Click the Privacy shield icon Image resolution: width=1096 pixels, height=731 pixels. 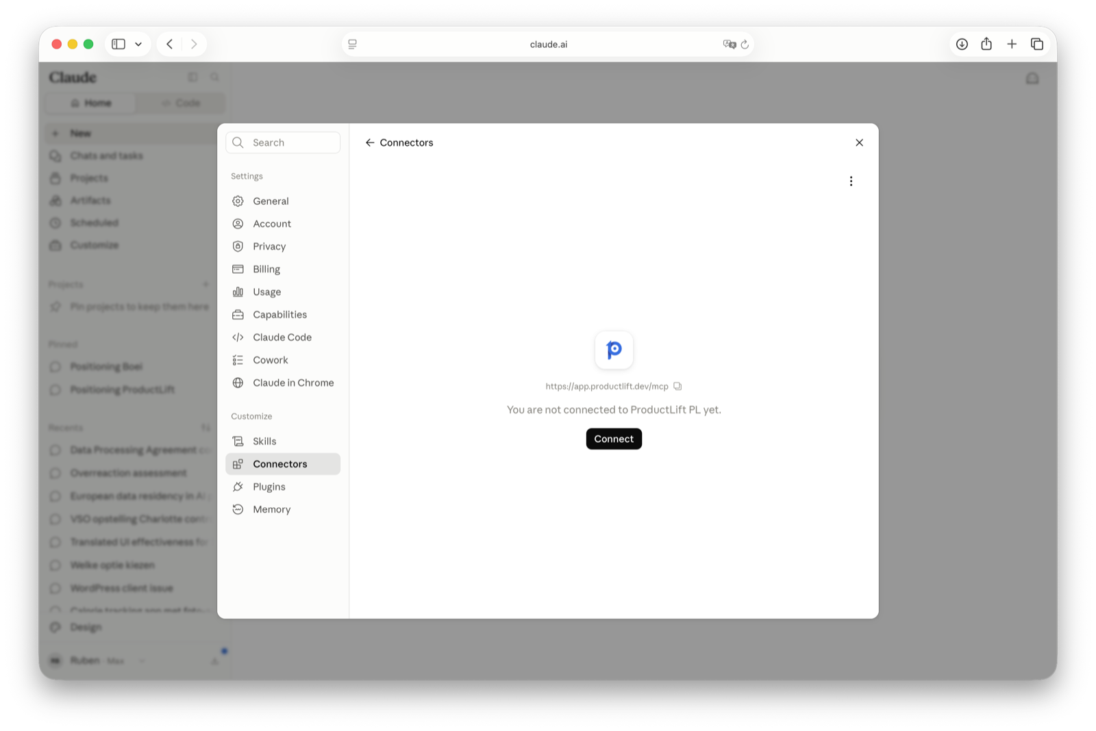click(238, 246)
